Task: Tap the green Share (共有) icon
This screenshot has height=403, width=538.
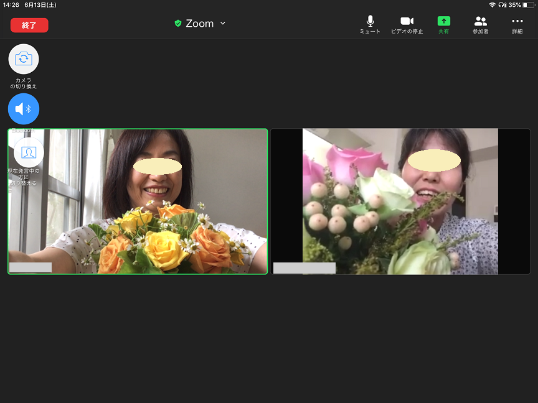Action: pyautogui.click(x=443, y=21)
